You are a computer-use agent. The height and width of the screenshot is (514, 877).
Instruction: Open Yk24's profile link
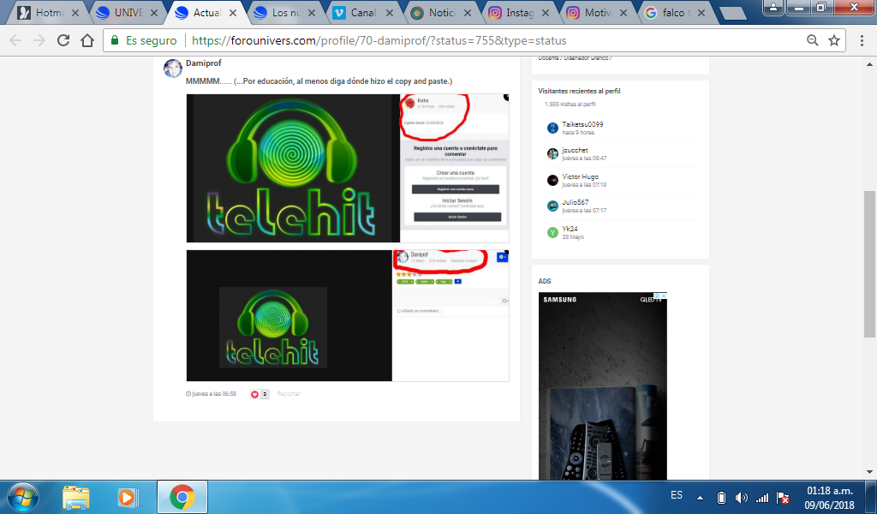570,229
